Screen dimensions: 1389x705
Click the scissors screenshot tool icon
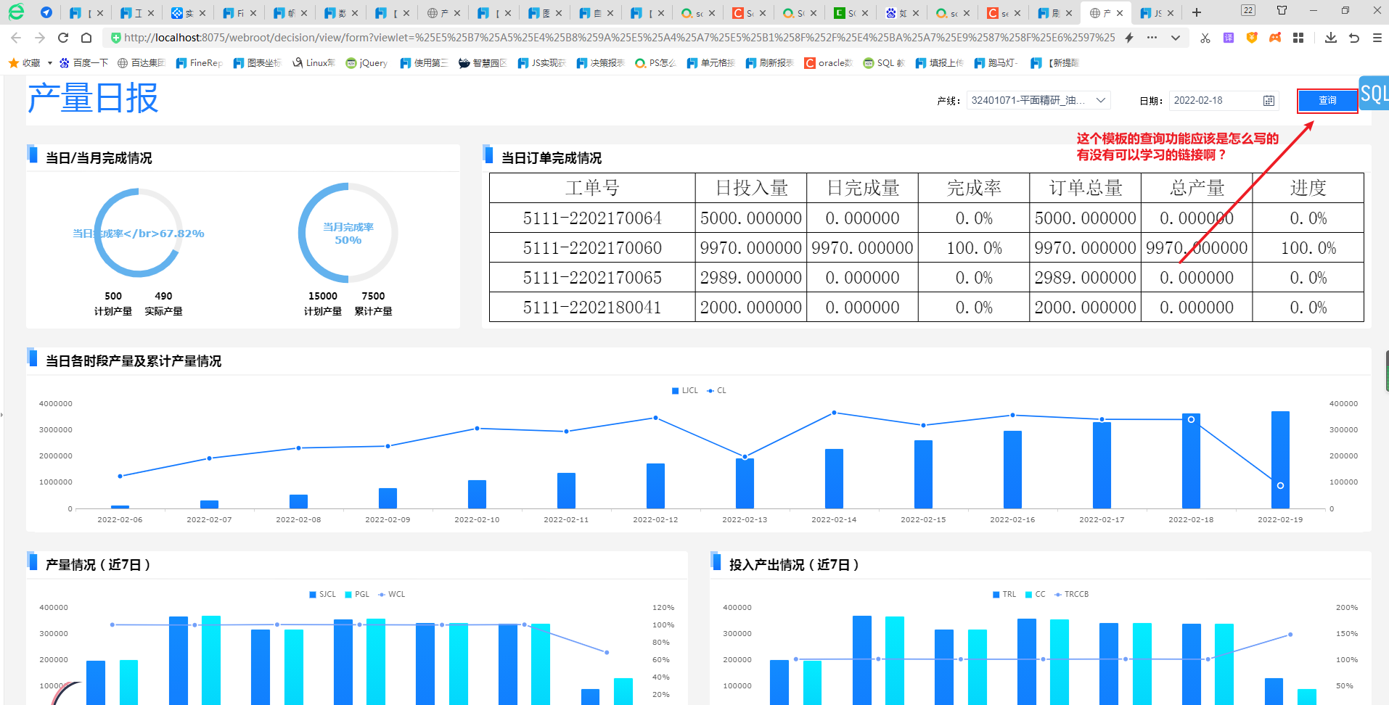(1205, 38)
